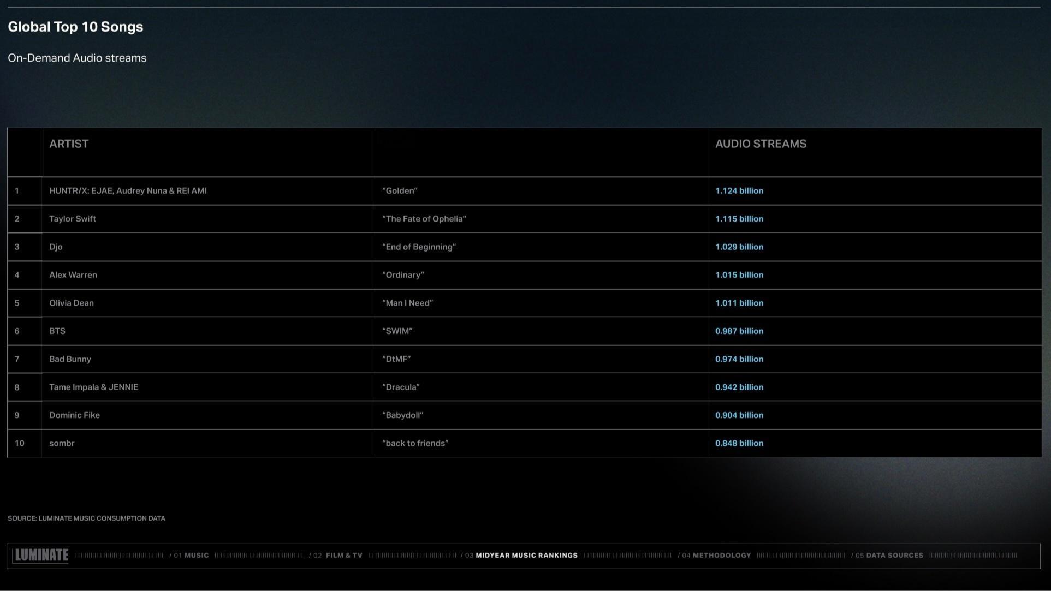Click the 1.011 billion streams value
The width and height of the screenshot is (1051, 591).
[739, 303]
